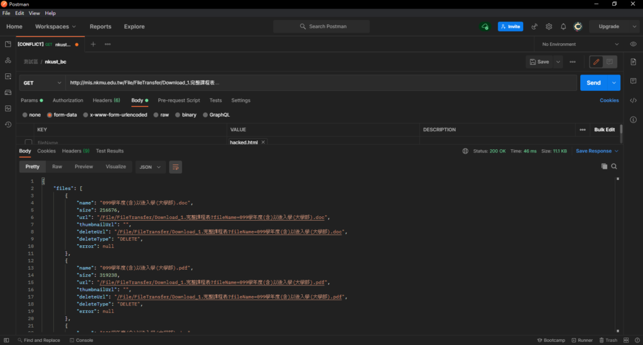Open the Mock Servers sidebar icon
The width and height of the screenshot is (643, 345).
click(8, 93)
